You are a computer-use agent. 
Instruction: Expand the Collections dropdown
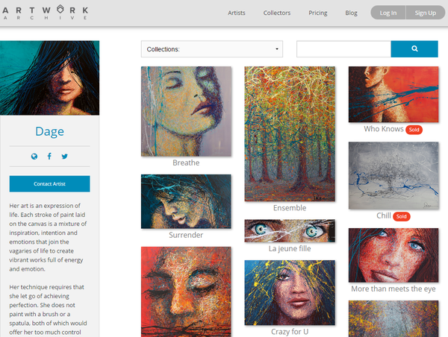click(212, 49)
